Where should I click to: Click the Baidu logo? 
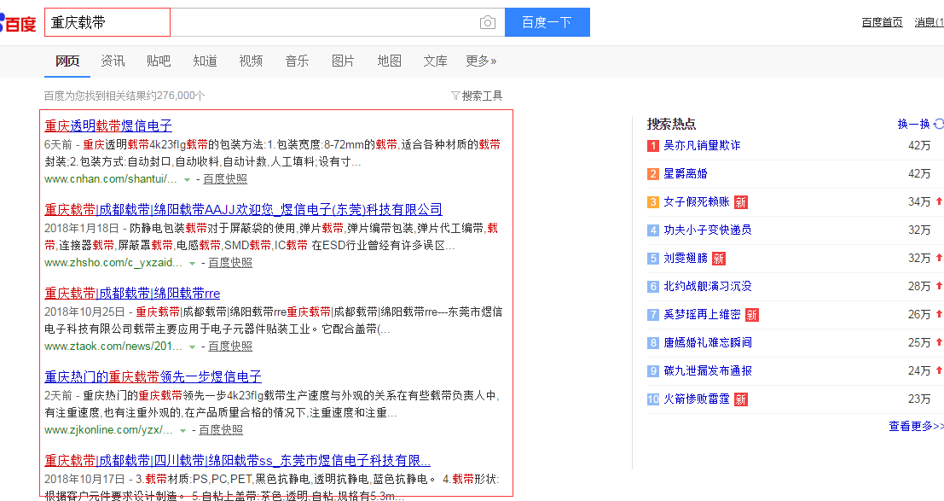pyautogui.click(x=19, y=23)
